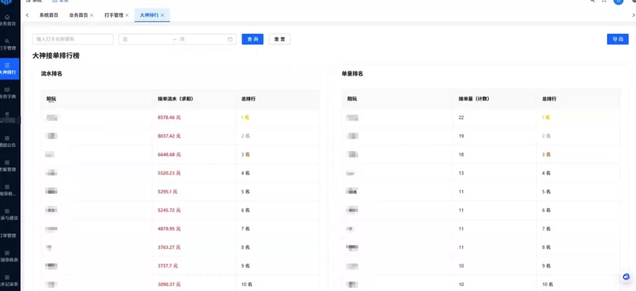Screen dimensions: 636x291
Task: Click 10 名 rank in 流水排名 table
Action: point(246,285)
